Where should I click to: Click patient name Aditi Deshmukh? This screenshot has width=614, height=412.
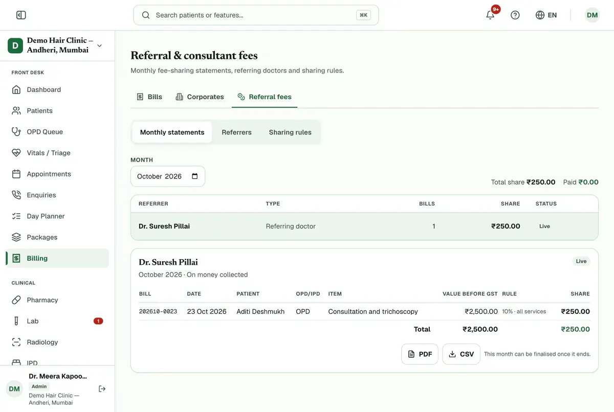[x=260, y=311]
